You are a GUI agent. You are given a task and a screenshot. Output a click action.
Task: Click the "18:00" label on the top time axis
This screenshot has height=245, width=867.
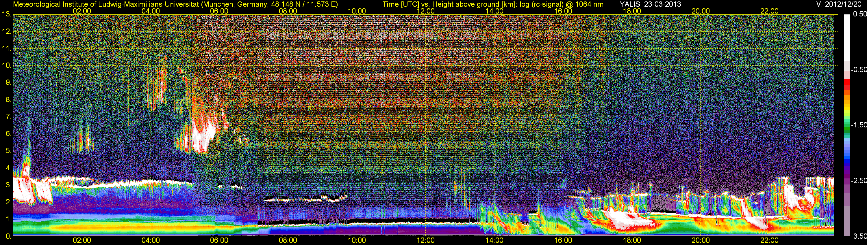(632, 11)
